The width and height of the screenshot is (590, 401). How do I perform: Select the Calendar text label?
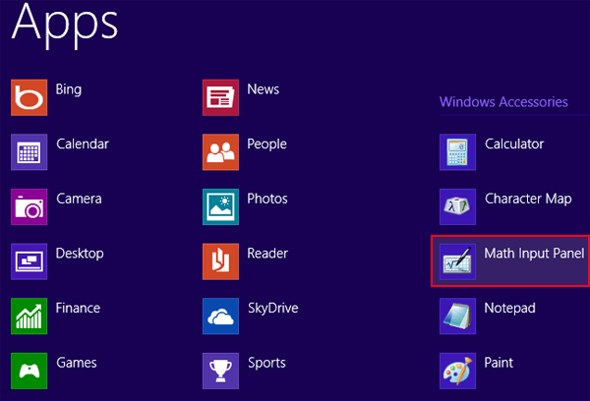pos(83,143)
